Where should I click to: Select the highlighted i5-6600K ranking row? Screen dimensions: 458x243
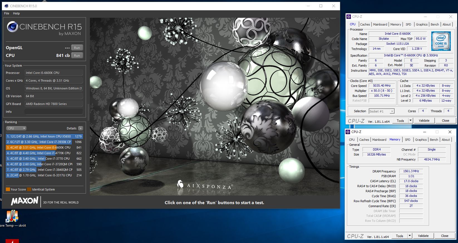coord(44,147)
